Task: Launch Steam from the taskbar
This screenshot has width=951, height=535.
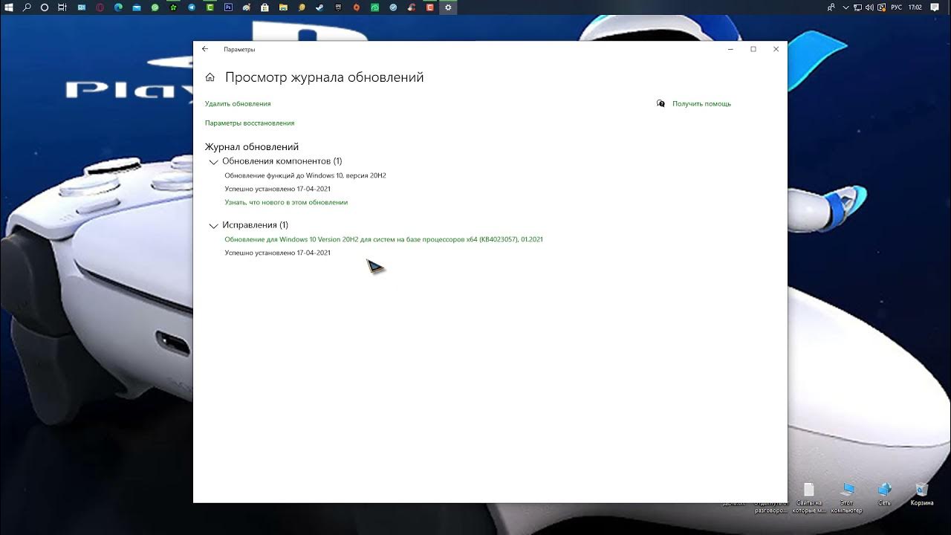Action: [319, 7]
